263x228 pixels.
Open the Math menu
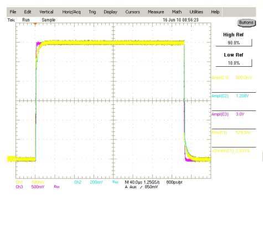[177, 12]
